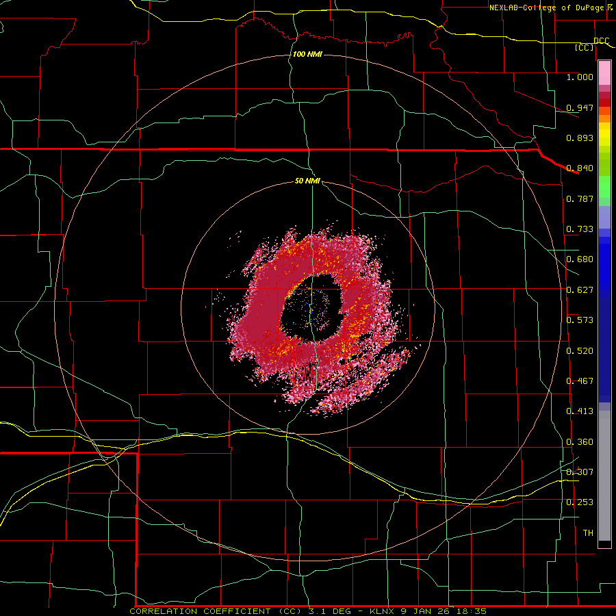
Task: Click the [CC] product label near the legend
Action: pos(585,47)
